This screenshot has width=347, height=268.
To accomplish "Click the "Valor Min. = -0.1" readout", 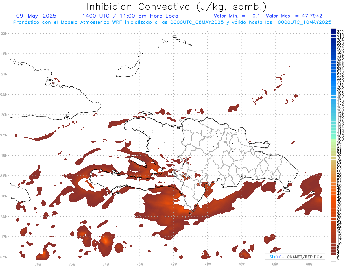I will coord(237,16).
